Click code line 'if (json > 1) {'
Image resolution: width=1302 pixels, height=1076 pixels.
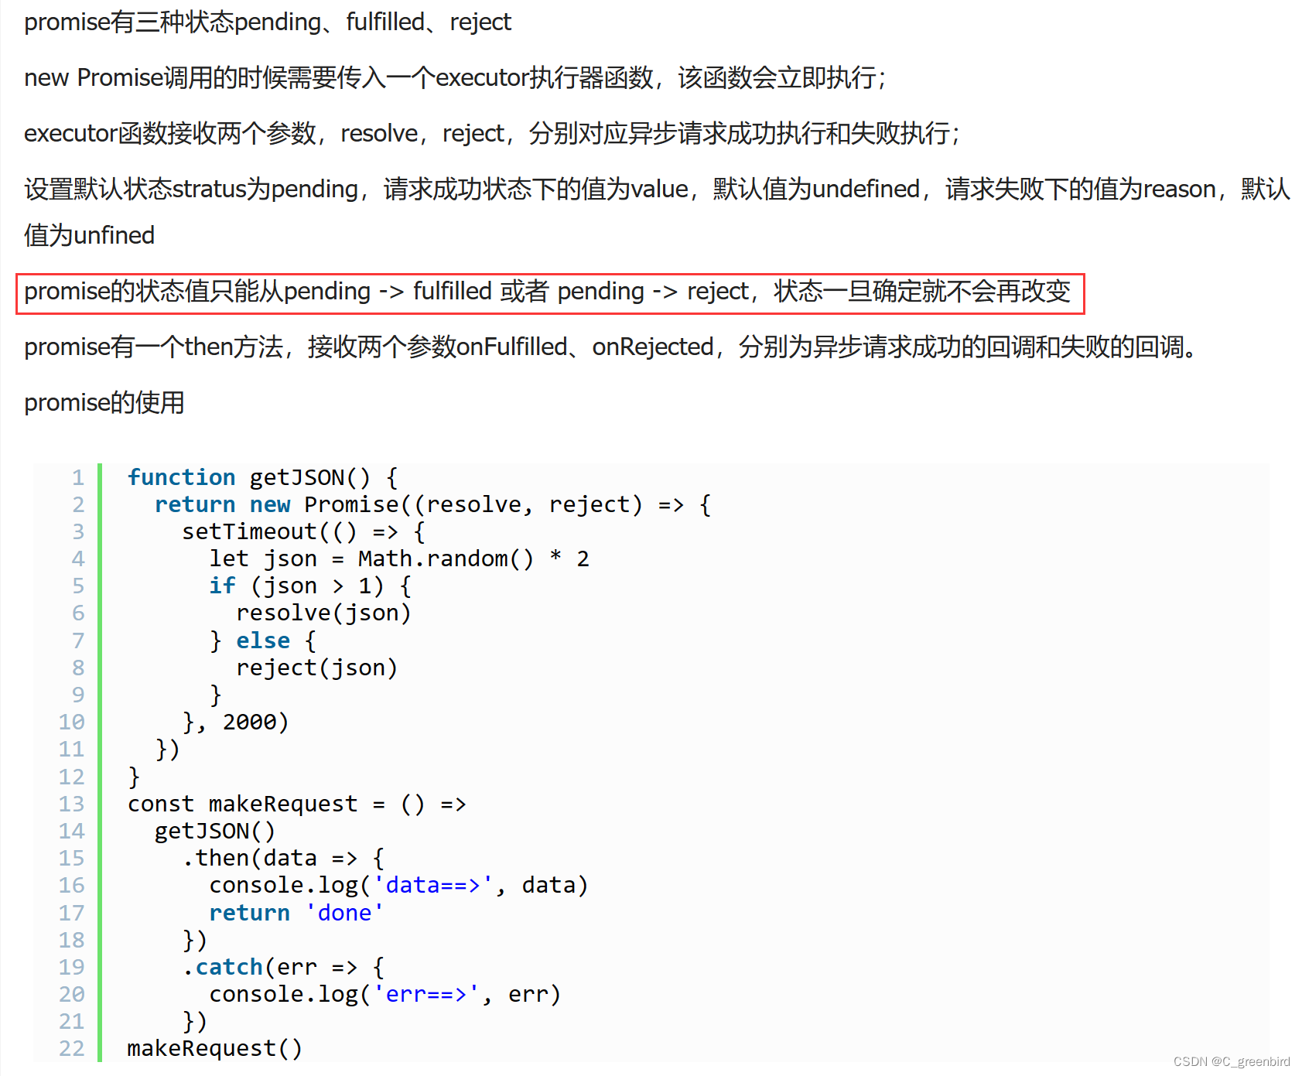[310, 586]
